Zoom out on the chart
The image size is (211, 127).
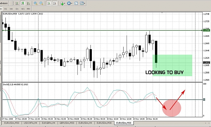pos(41,3)
